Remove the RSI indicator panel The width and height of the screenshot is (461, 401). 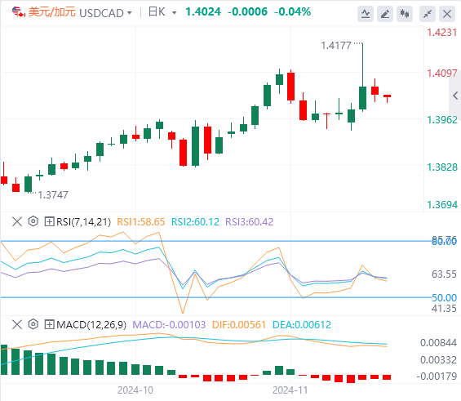pos(17,221)
